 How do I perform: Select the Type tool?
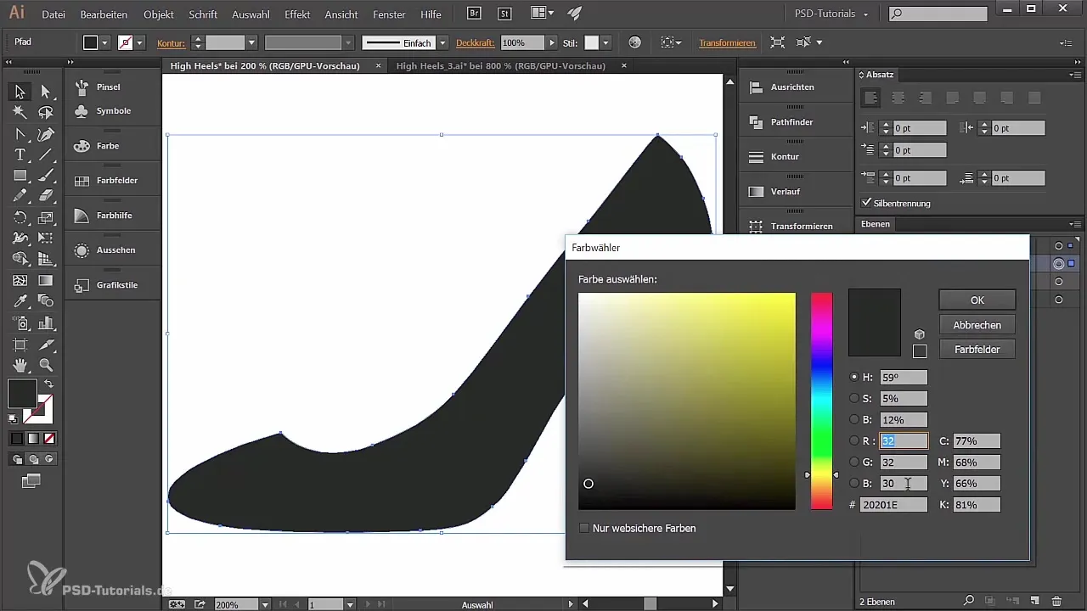pos(20,154)
